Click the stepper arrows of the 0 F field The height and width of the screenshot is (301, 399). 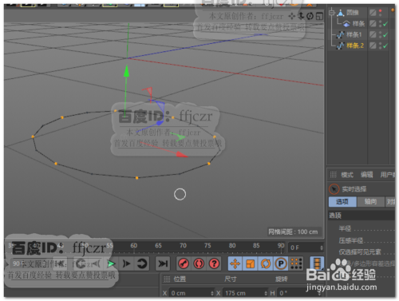coord(322,248)
